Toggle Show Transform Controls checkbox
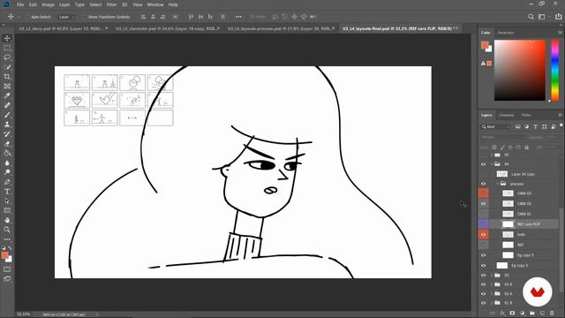Image resolution: width=565 pixels, height=318 pixels. point(85,17)
